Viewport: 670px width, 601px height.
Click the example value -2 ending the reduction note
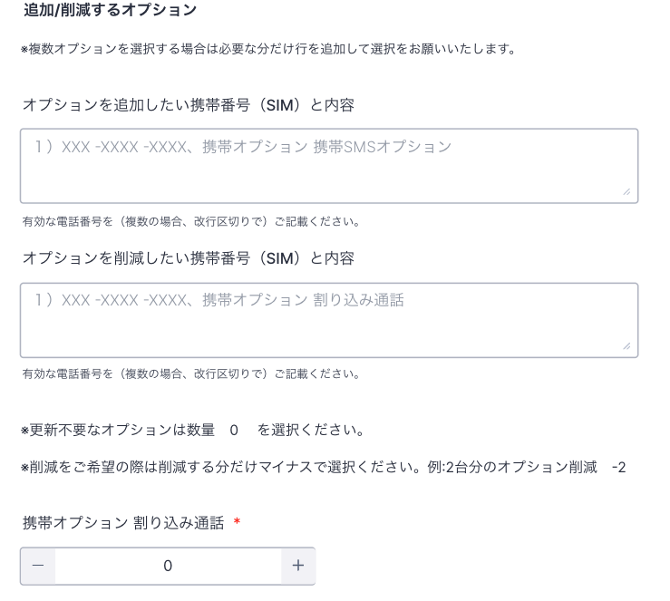click(x=618, y=468)
